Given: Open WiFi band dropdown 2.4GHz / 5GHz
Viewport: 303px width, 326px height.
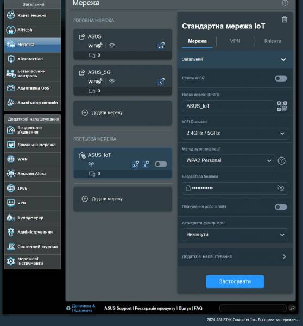Looking at the screenshot, I should [235, 133].
